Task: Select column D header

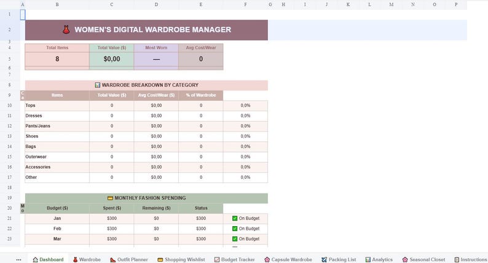Action: pos(156,4)
